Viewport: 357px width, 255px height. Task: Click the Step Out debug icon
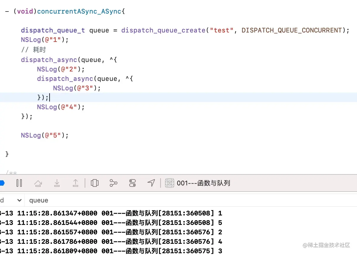[x=76, y=183]
